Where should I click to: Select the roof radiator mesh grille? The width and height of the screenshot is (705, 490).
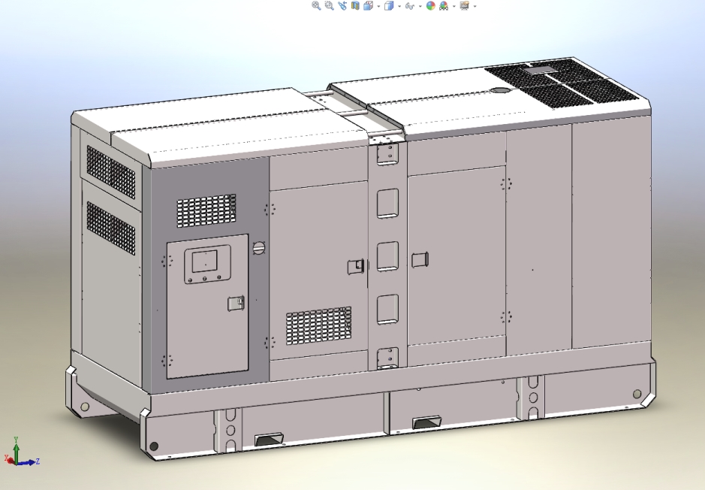[562, 83]
